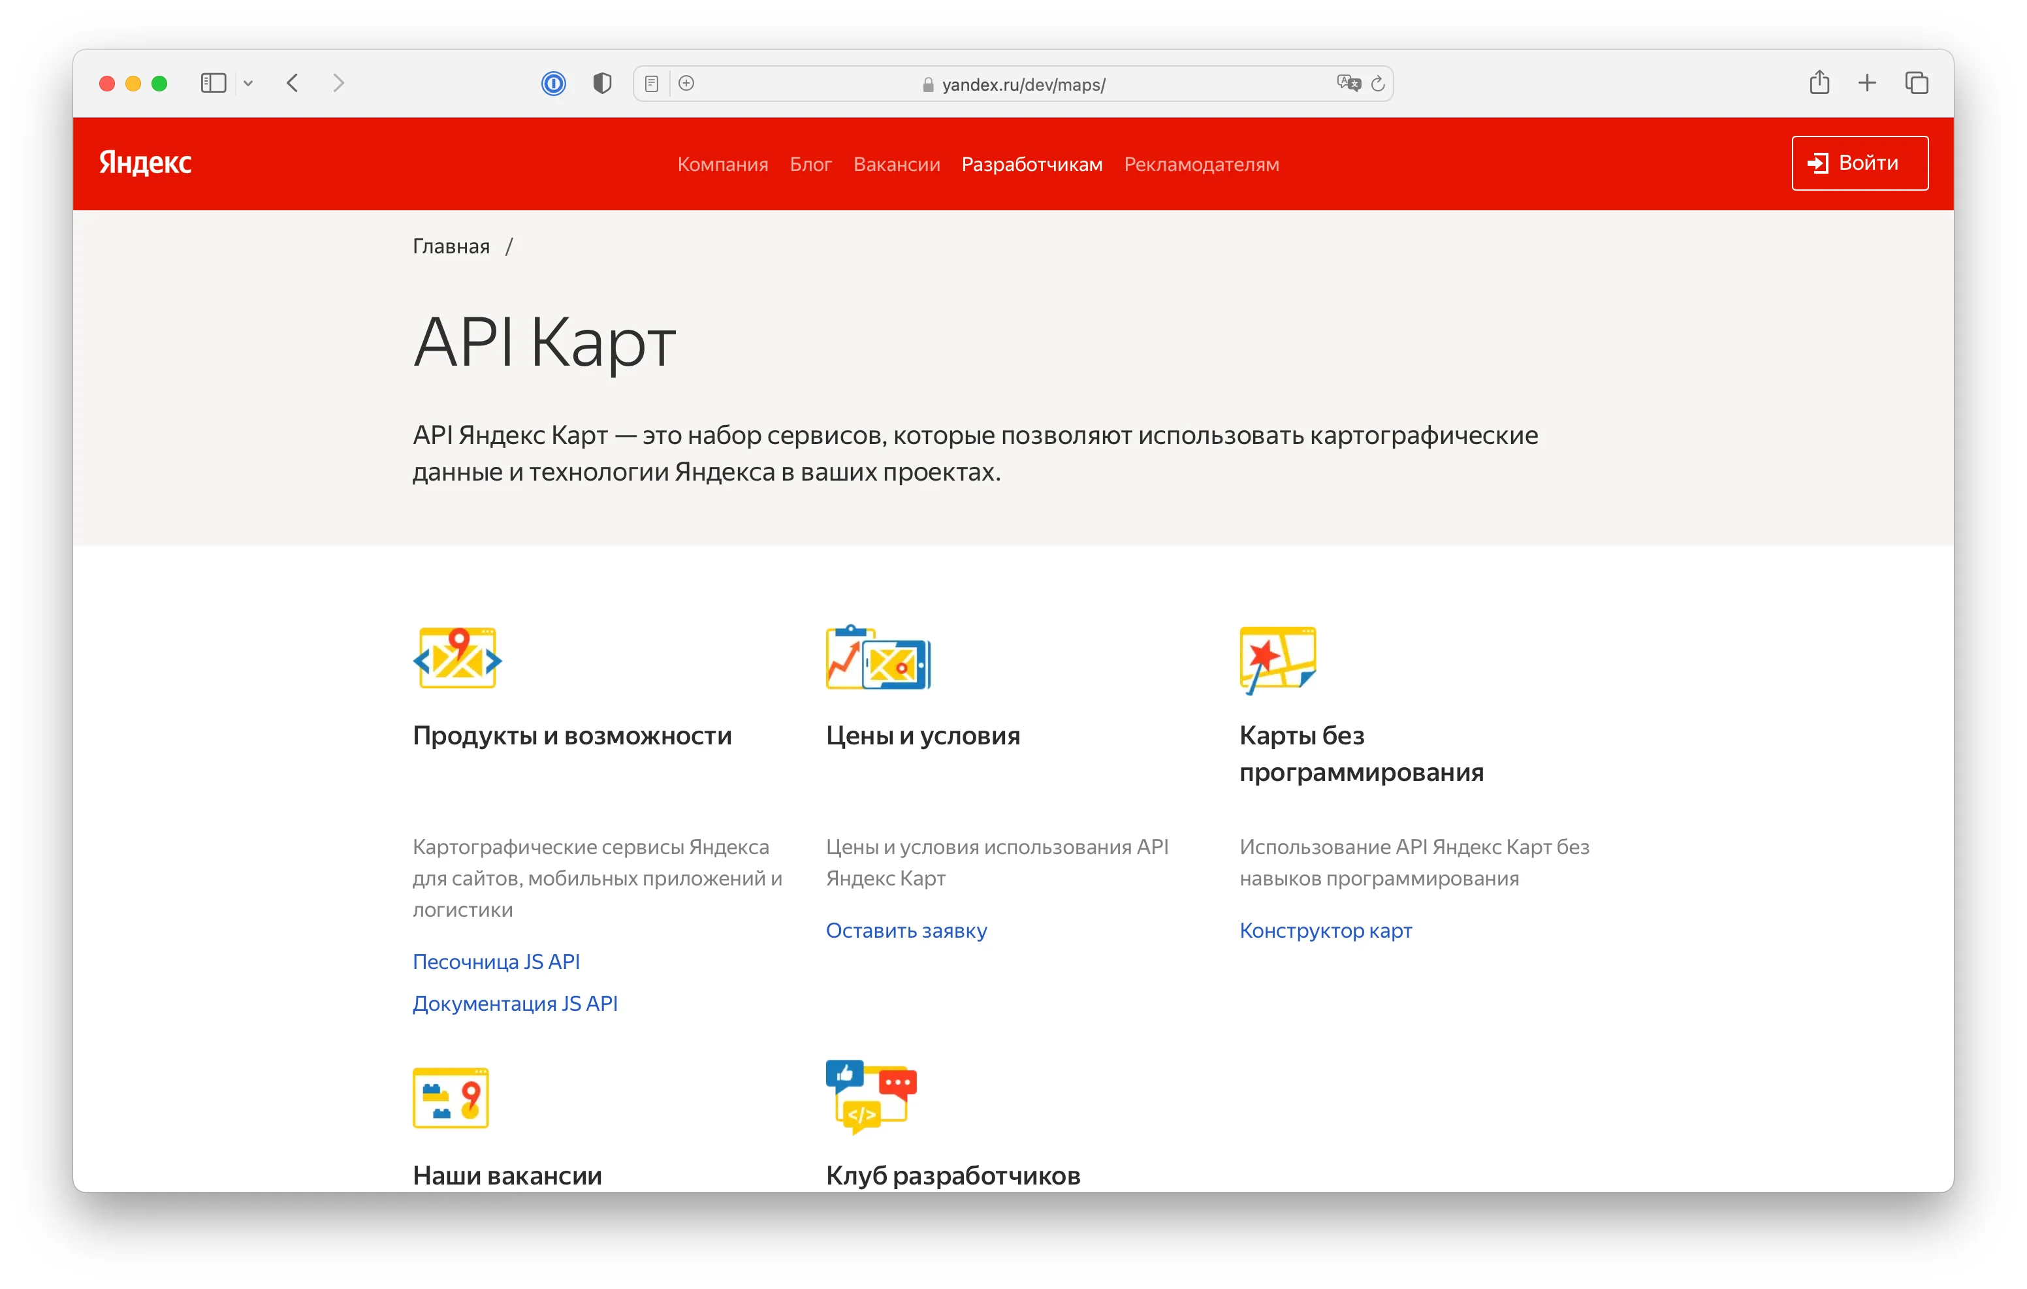
Task: Open the Карты без программирования heading
Action: 1361,754
